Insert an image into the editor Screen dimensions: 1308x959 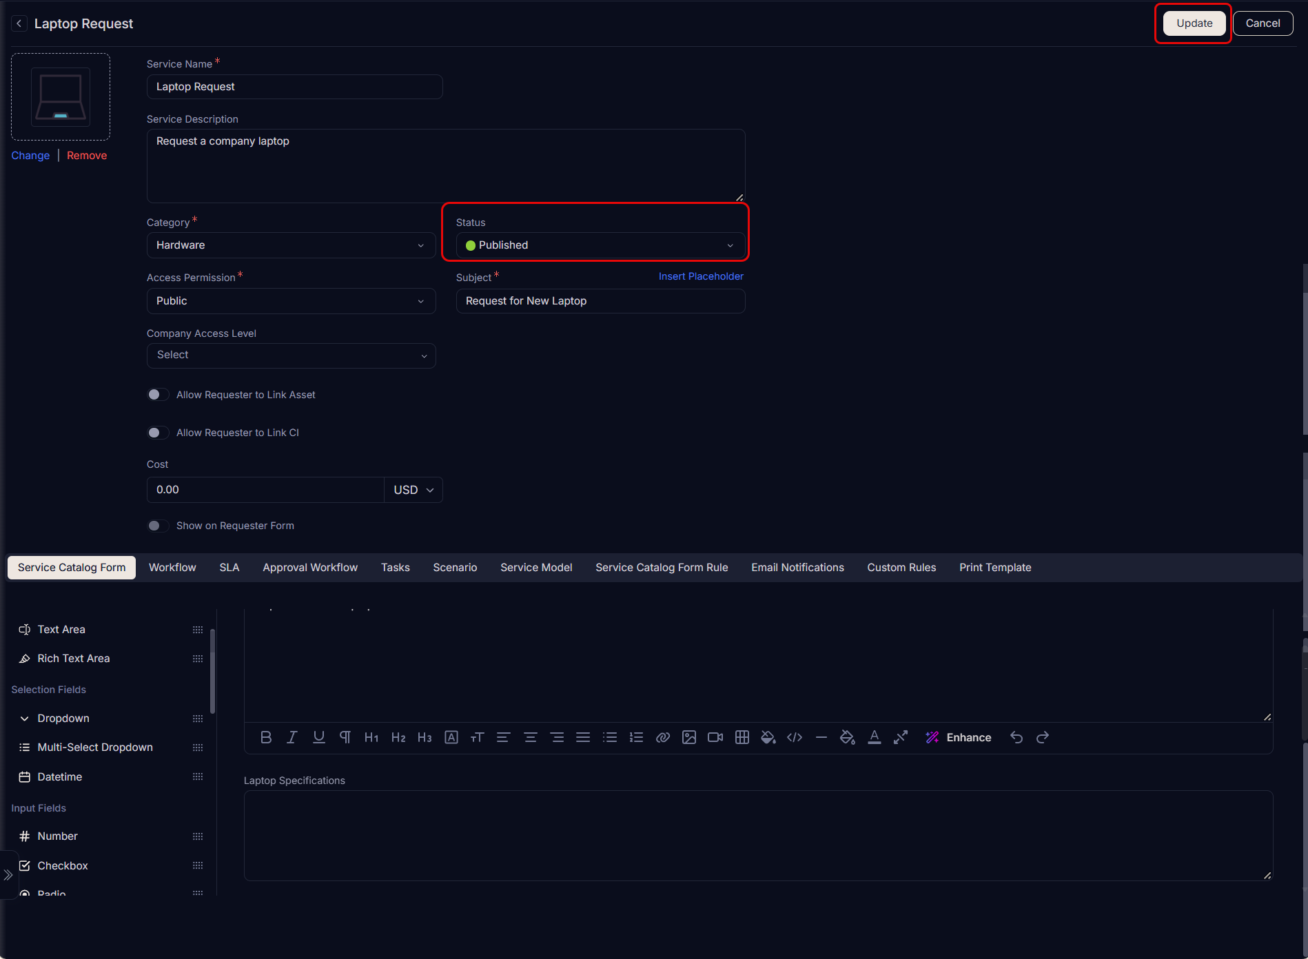689,737
